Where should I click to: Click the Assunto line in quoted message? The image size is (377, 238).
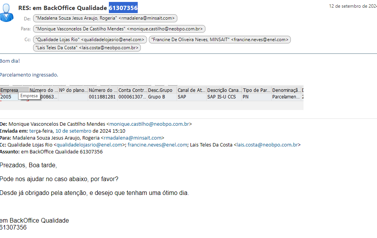(x=51, y=152)
